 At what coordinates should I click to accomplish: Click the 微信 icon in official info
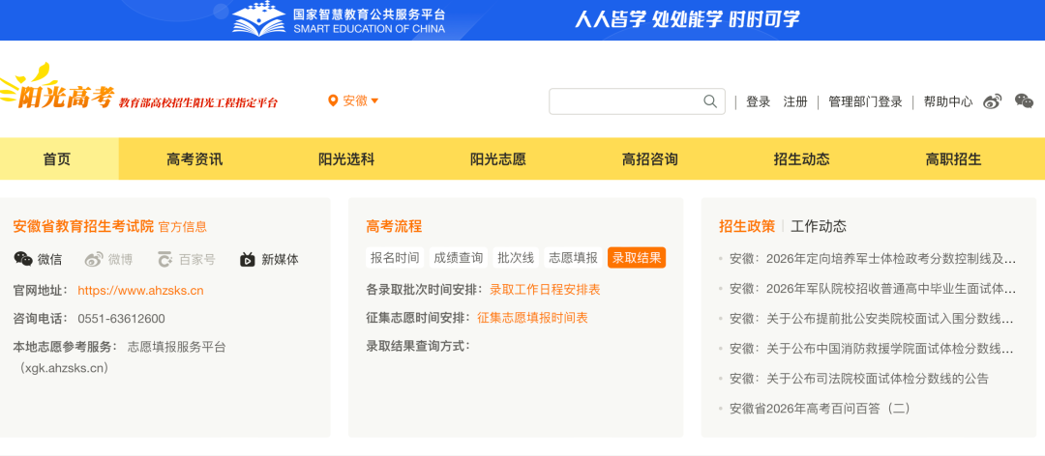pos(23,259)
